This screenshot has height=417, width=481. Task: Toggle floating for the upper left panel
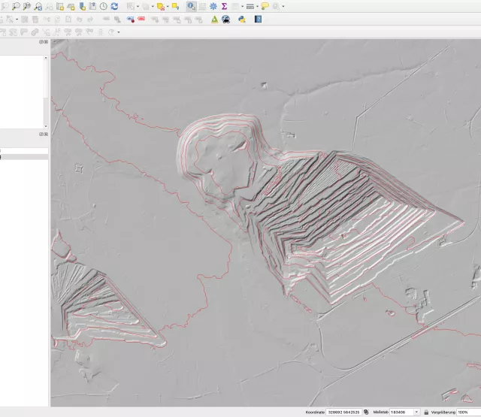click(41, 42)
